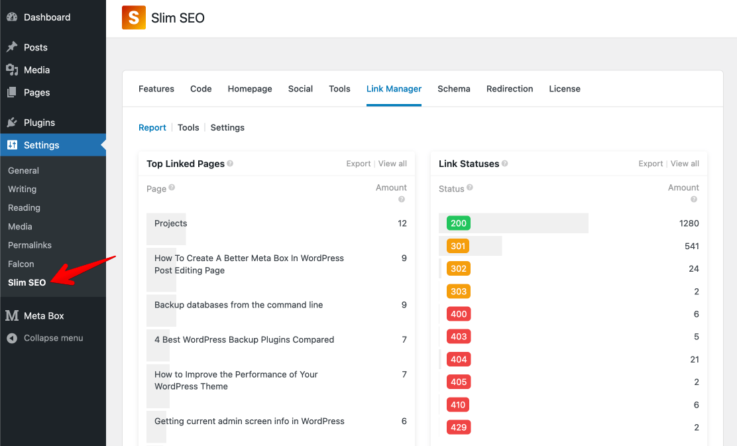Click the red 403 status badge
Screen dimensions: 737x446
tap(458, 337)
